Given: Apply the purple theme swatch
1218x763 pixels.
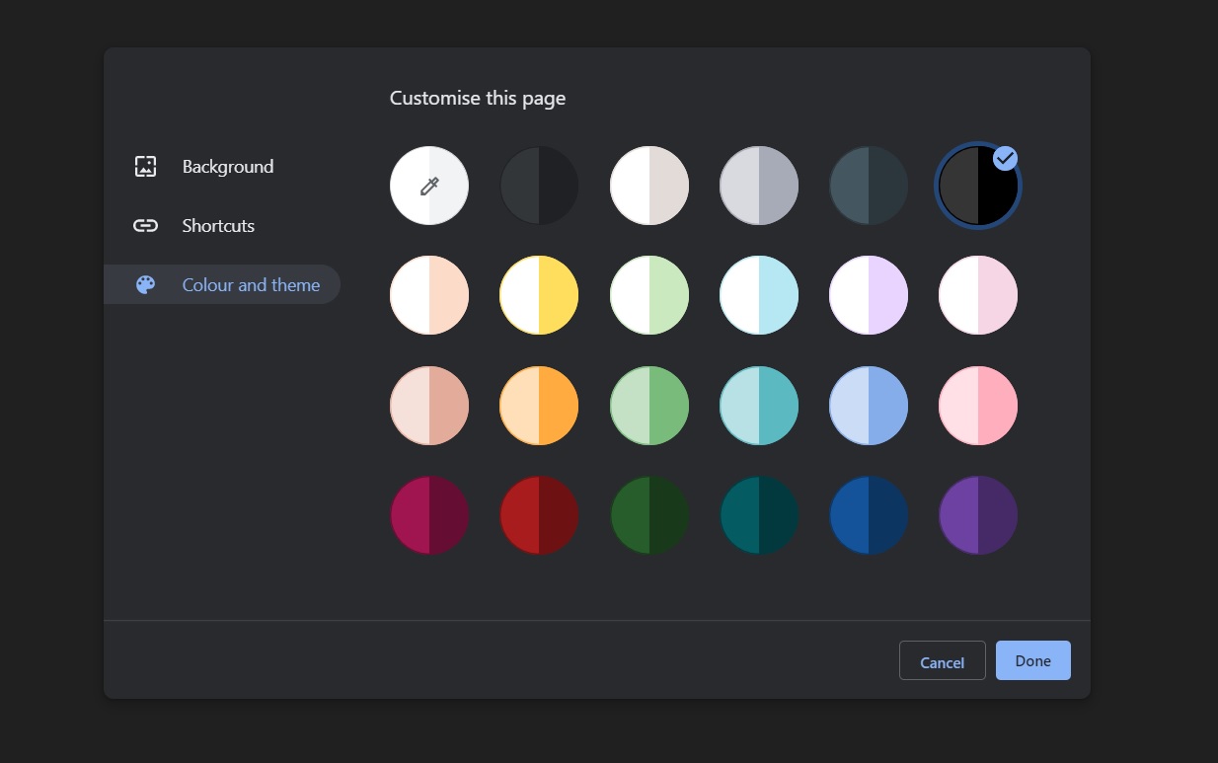Looking at the screenshot, I should [977, 515].
